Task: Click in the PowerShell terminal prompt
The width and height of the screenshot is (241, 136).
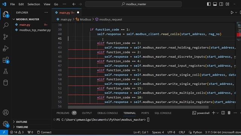Action: point(148,120)
